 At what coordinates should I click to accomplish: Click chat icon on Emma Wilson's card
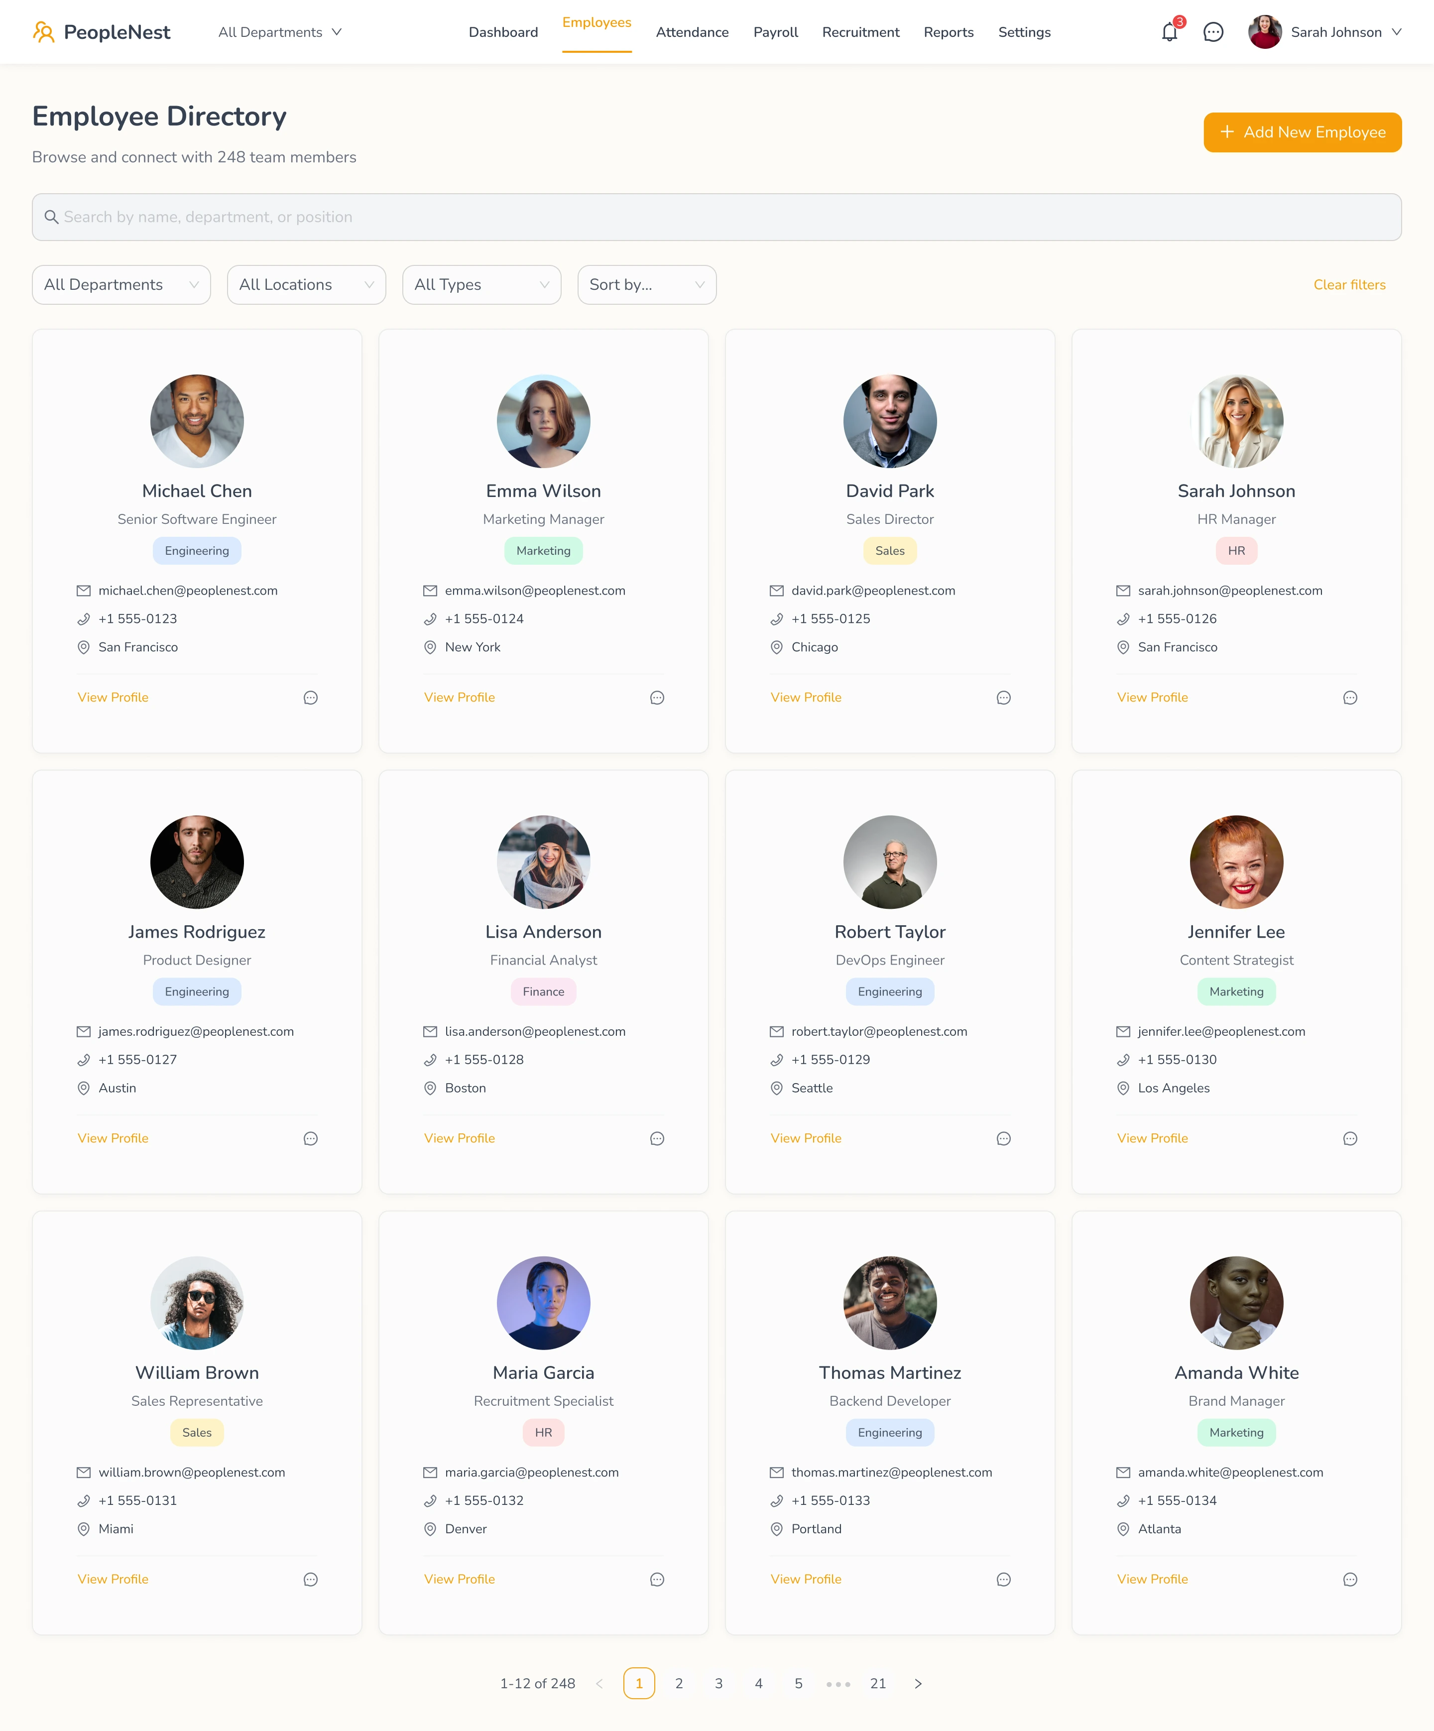(657, 698)
